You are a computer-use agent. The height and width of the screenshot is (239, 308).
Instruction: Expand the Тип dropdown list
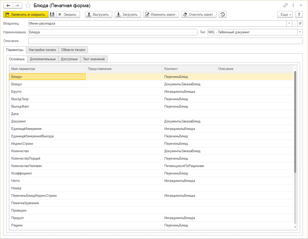point(300,32)
